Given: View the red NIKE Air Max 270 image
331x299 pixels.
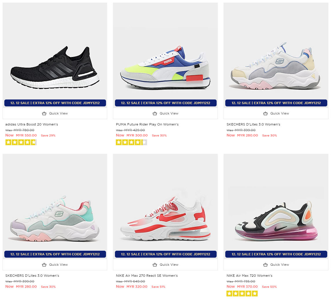Looking at the screenshot, I should click(165, 219).
